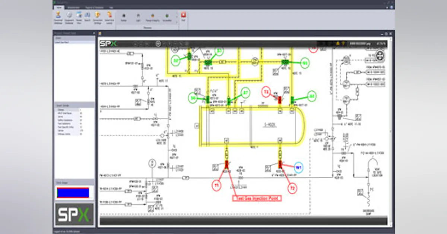Click the crosshair target icon in viewer toolbar
The width and height of the screenshot is (447, 234).
(x=158, y=43)
